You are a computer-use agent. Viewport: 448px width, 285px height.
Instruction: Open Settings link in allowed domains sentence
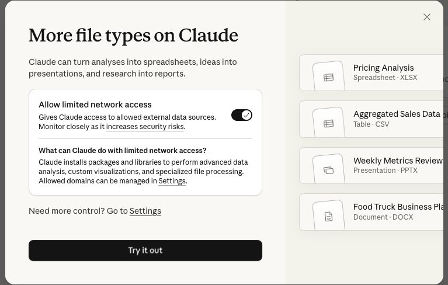pos(172,181)
